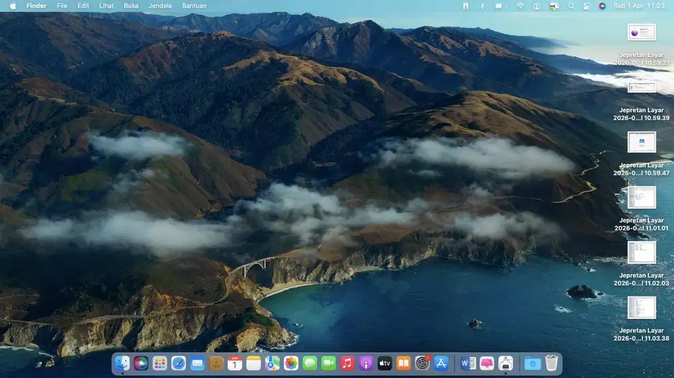Select Jepretan Layar 10.59.39 thumbnail

tap(642, 87)
